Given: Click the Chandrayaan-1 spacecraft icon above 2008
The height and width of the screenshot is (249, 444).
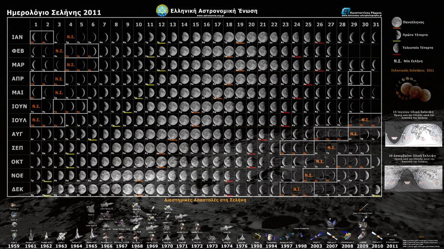Looking at the screenshot, I should [x=347, y=236].
